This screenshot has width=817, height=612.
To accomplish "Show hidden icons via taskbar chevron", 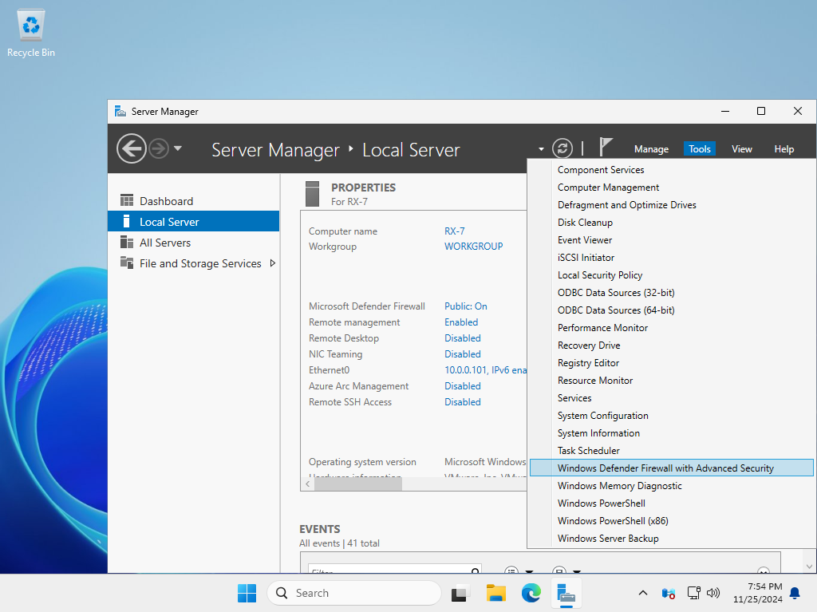I will tap(642, 593).
